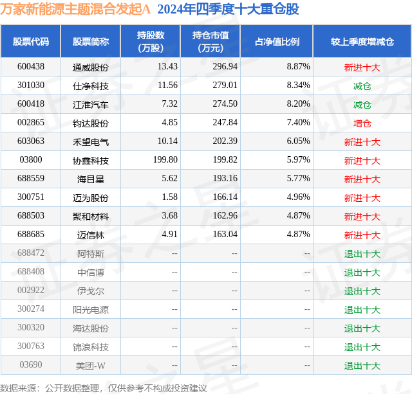Select stock code 600418
Image resolution: width=412 pixels, height=394 pixels.
coord(31,104)
